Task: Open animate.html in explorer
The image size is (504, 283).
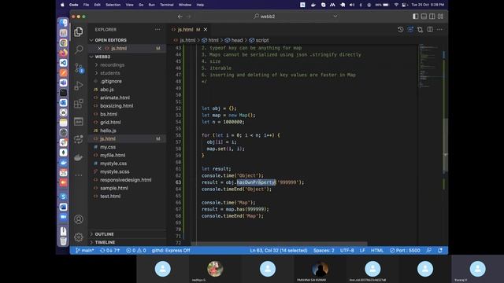Action: coord(115,97)
